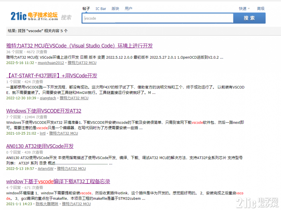Open 【AT-START-F437测评】+用VSCode开发 result
Image resolution: width=281 pixels, height=210 pixels.
[52, 76]
